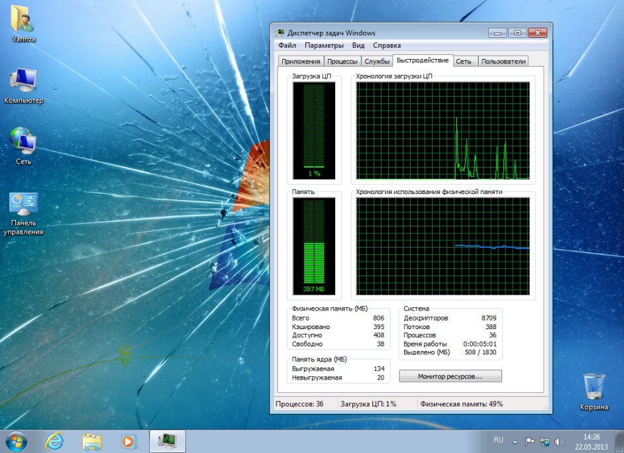Click Task Manager title bar icon
The image size is (624, 453).
tap(280, 32)
